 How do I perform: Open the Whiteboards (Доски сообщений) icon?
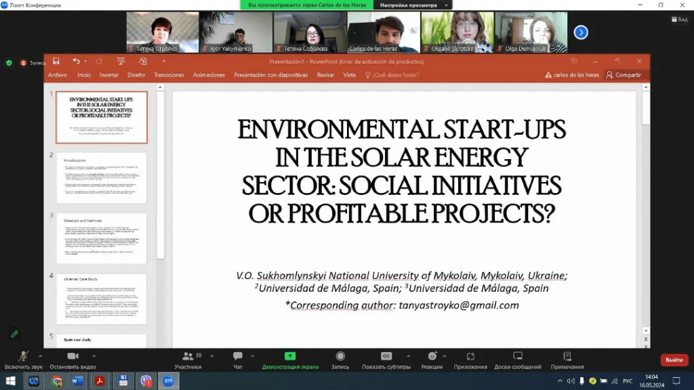pyautogui.click(x=518, y=356)
